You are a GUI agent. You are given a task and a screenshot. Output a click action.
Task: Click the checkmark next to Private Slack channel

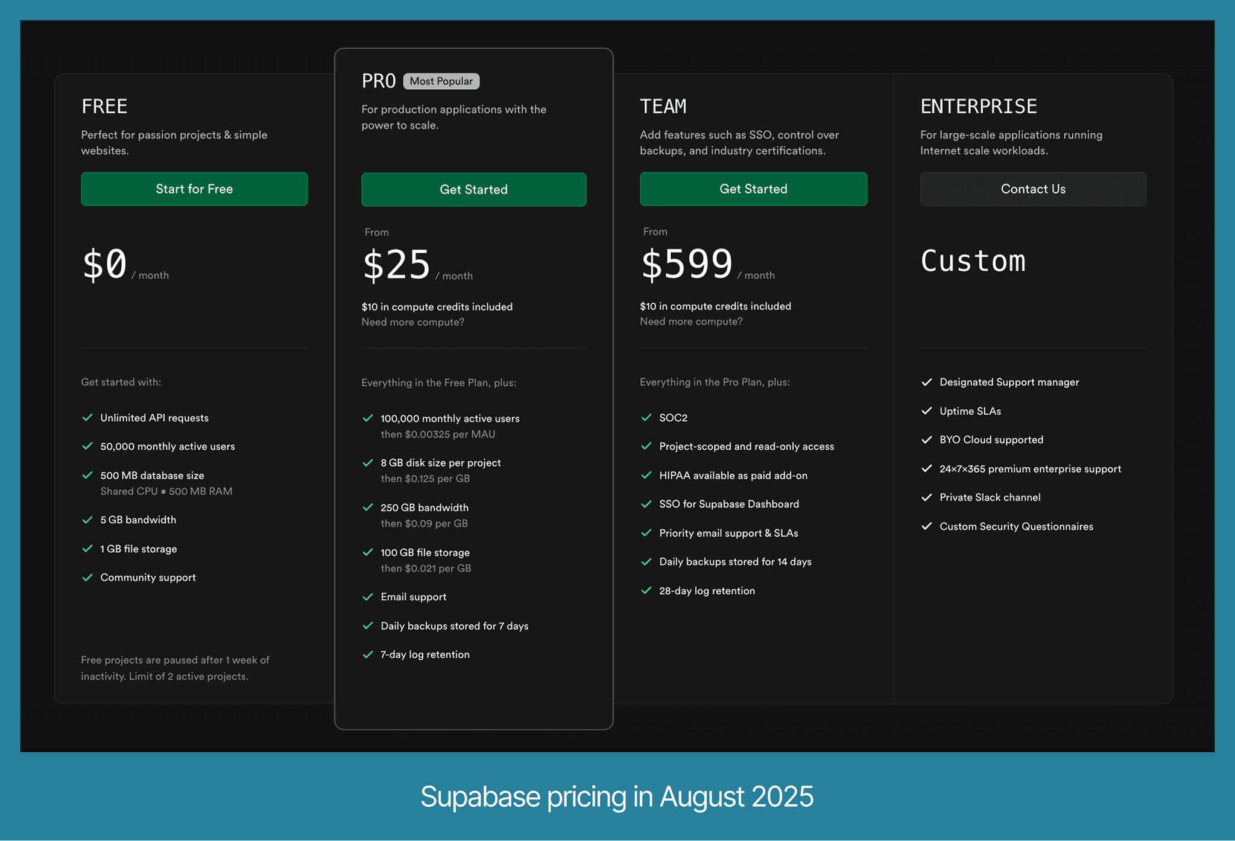coord(927,497)
